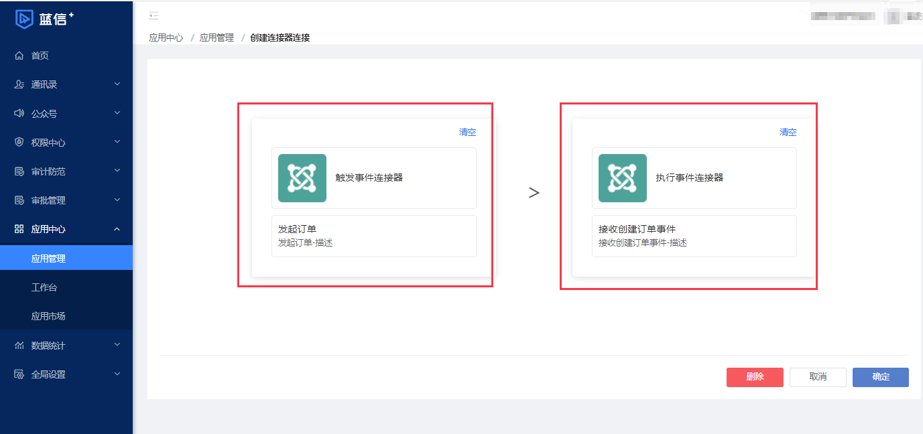This screenshot has height=434, width=923.
Task: Expand the 审批管理 menu chevron
Action: click(x=117, y=200)
